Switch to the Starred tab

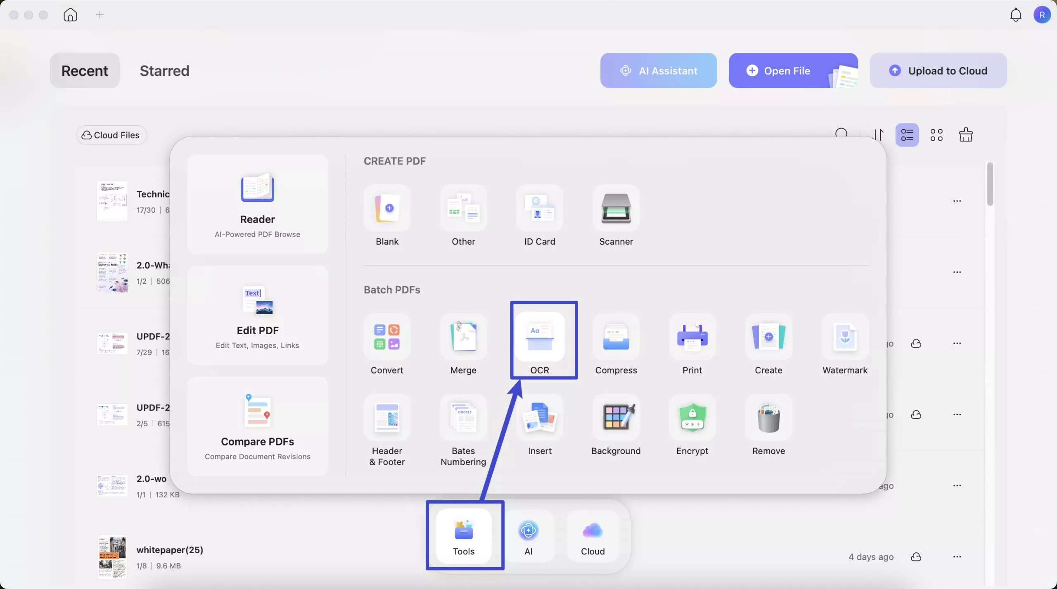pos(164,71)
